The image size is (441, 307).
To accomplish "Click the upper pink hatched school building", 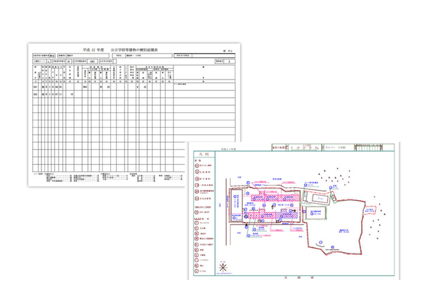I will 276,197.
